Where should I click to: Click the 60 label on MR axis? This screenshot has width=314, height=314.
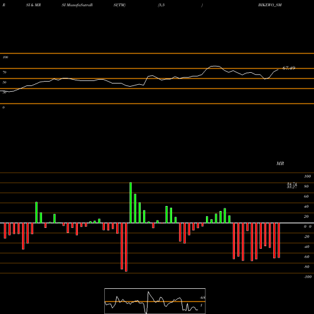click(306, 197)
